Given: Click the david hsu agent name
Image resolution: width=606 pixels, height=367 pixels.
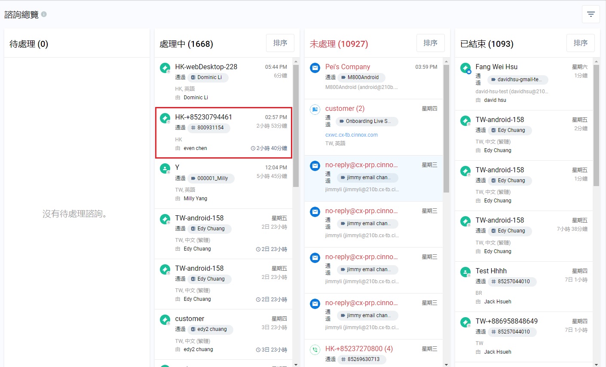Looking at the screenshot, I should [495, 100].
